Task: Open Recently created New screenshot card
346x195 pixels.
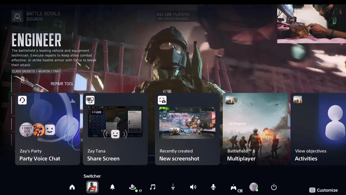Action: (187, 129)
